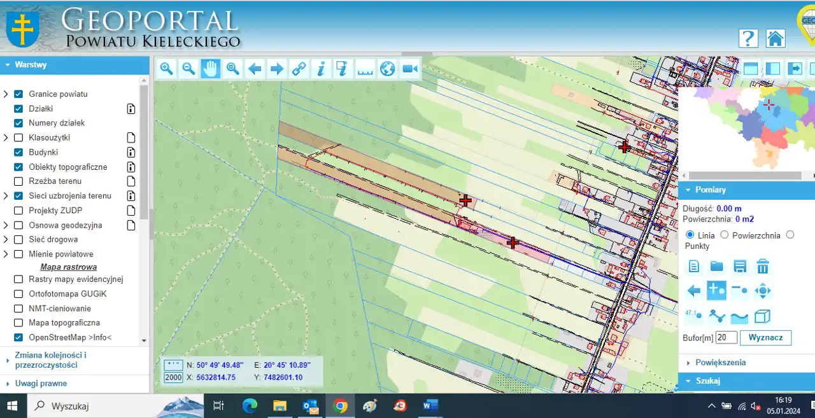Select the pan hand tool
This screenshot has width=815, height=418.
(210, 69)
